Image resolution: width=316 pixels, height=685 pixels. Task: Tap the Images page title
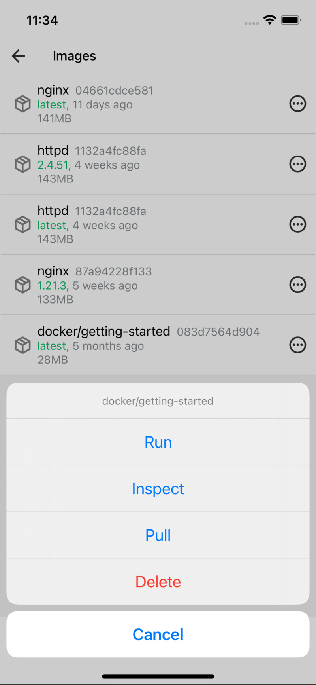click(x=74, y=56)
